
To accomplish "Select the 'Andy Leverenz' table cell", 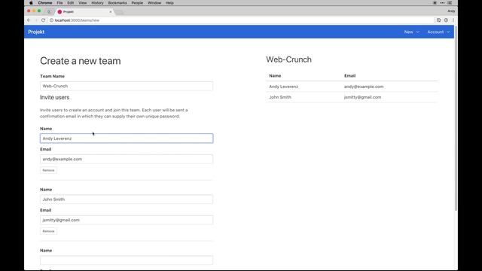I will coord(283,87).
